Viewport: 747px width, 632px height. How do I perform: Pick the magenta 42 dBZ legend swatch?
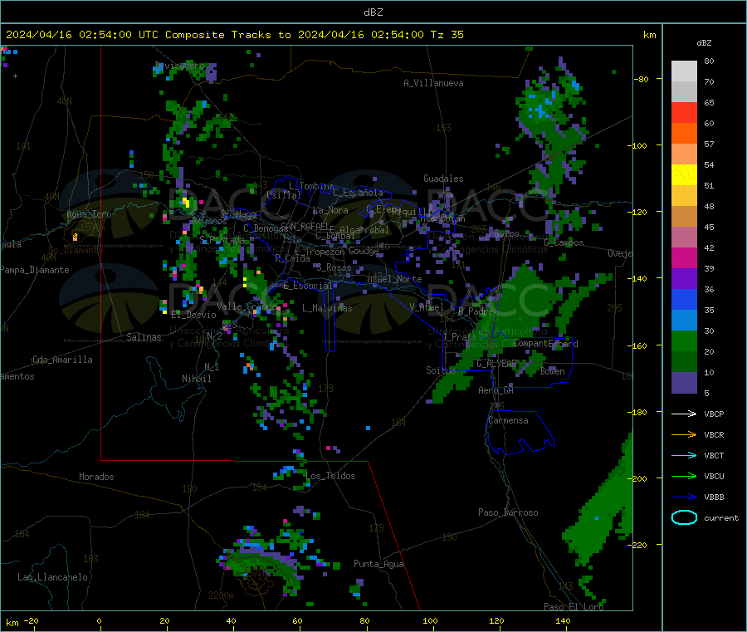[x=684, y=257]
